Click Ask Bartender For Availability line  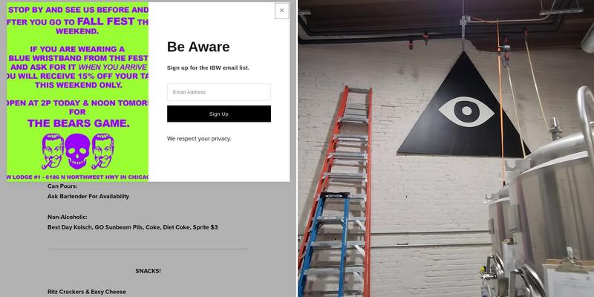(x=88, y=196)
